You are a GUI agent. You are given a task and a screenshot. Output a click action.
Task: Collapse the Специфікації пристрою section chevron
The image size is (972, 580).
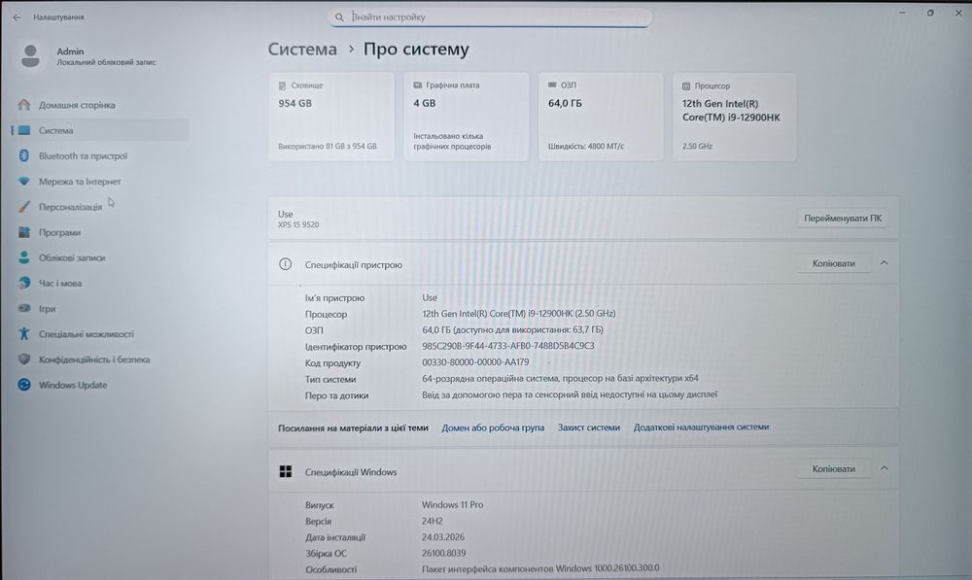[x=884, y=263]
